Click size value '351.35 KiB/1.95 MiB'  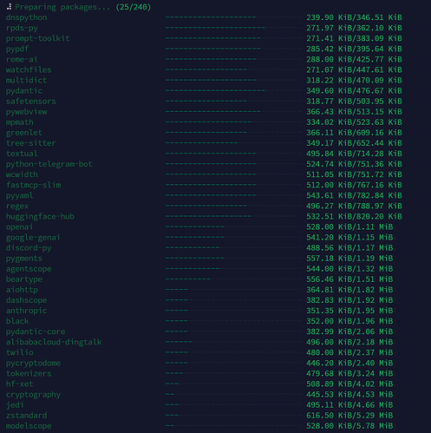(x=349, y=311)
